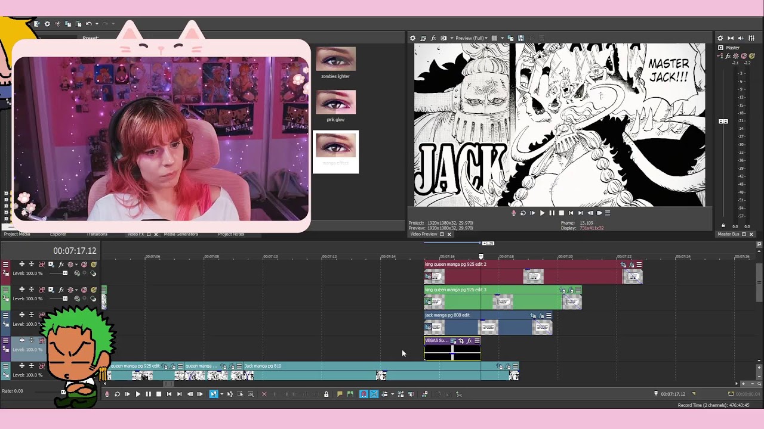Select the Normal Edit tool in timeline toolbar
Screen dimensions: 764x429
coord(214,394)
